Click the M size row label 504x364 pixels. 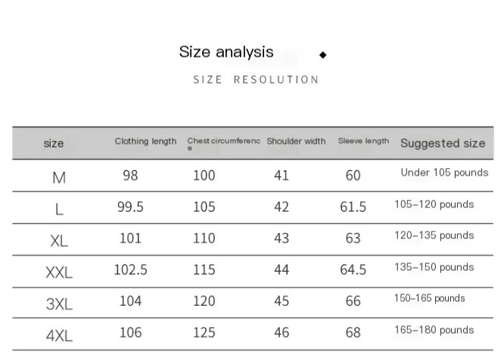pos(59,178)
